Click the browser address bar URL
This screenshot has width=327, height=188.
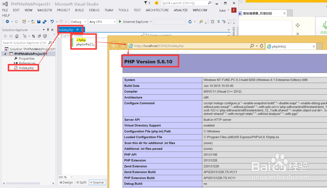point(159,46)
